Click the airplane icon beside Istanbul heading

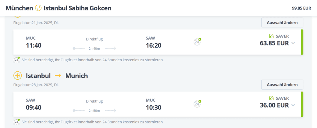18,76
